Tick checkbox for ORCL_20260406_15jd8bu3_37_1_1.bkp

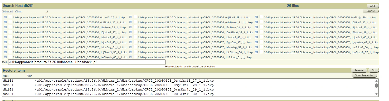click(x=10, y=32)
